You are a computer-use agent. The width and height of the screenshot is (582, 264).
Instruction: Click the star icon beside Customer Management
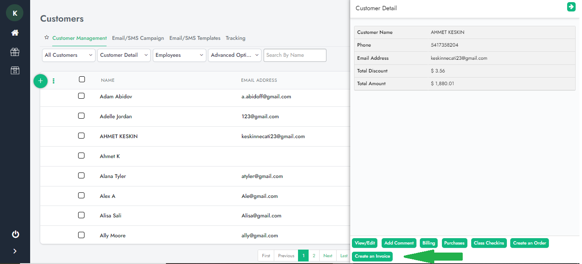(x=47, y=38)
